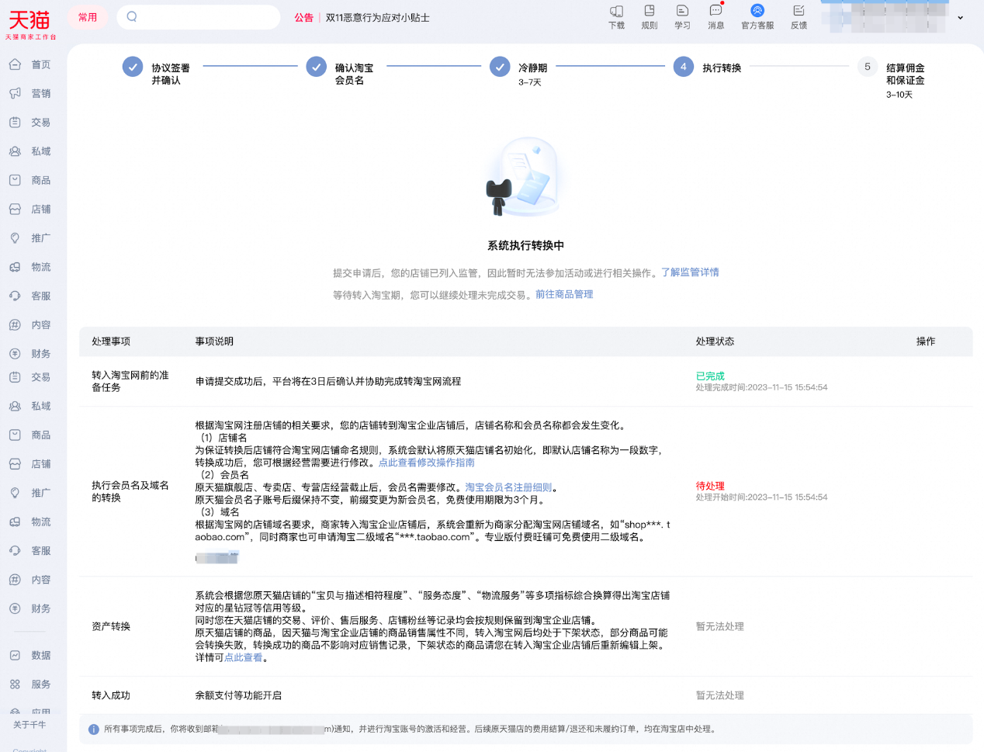
Task: Open the 了解监管详情 link
Action: coord(690,272)
